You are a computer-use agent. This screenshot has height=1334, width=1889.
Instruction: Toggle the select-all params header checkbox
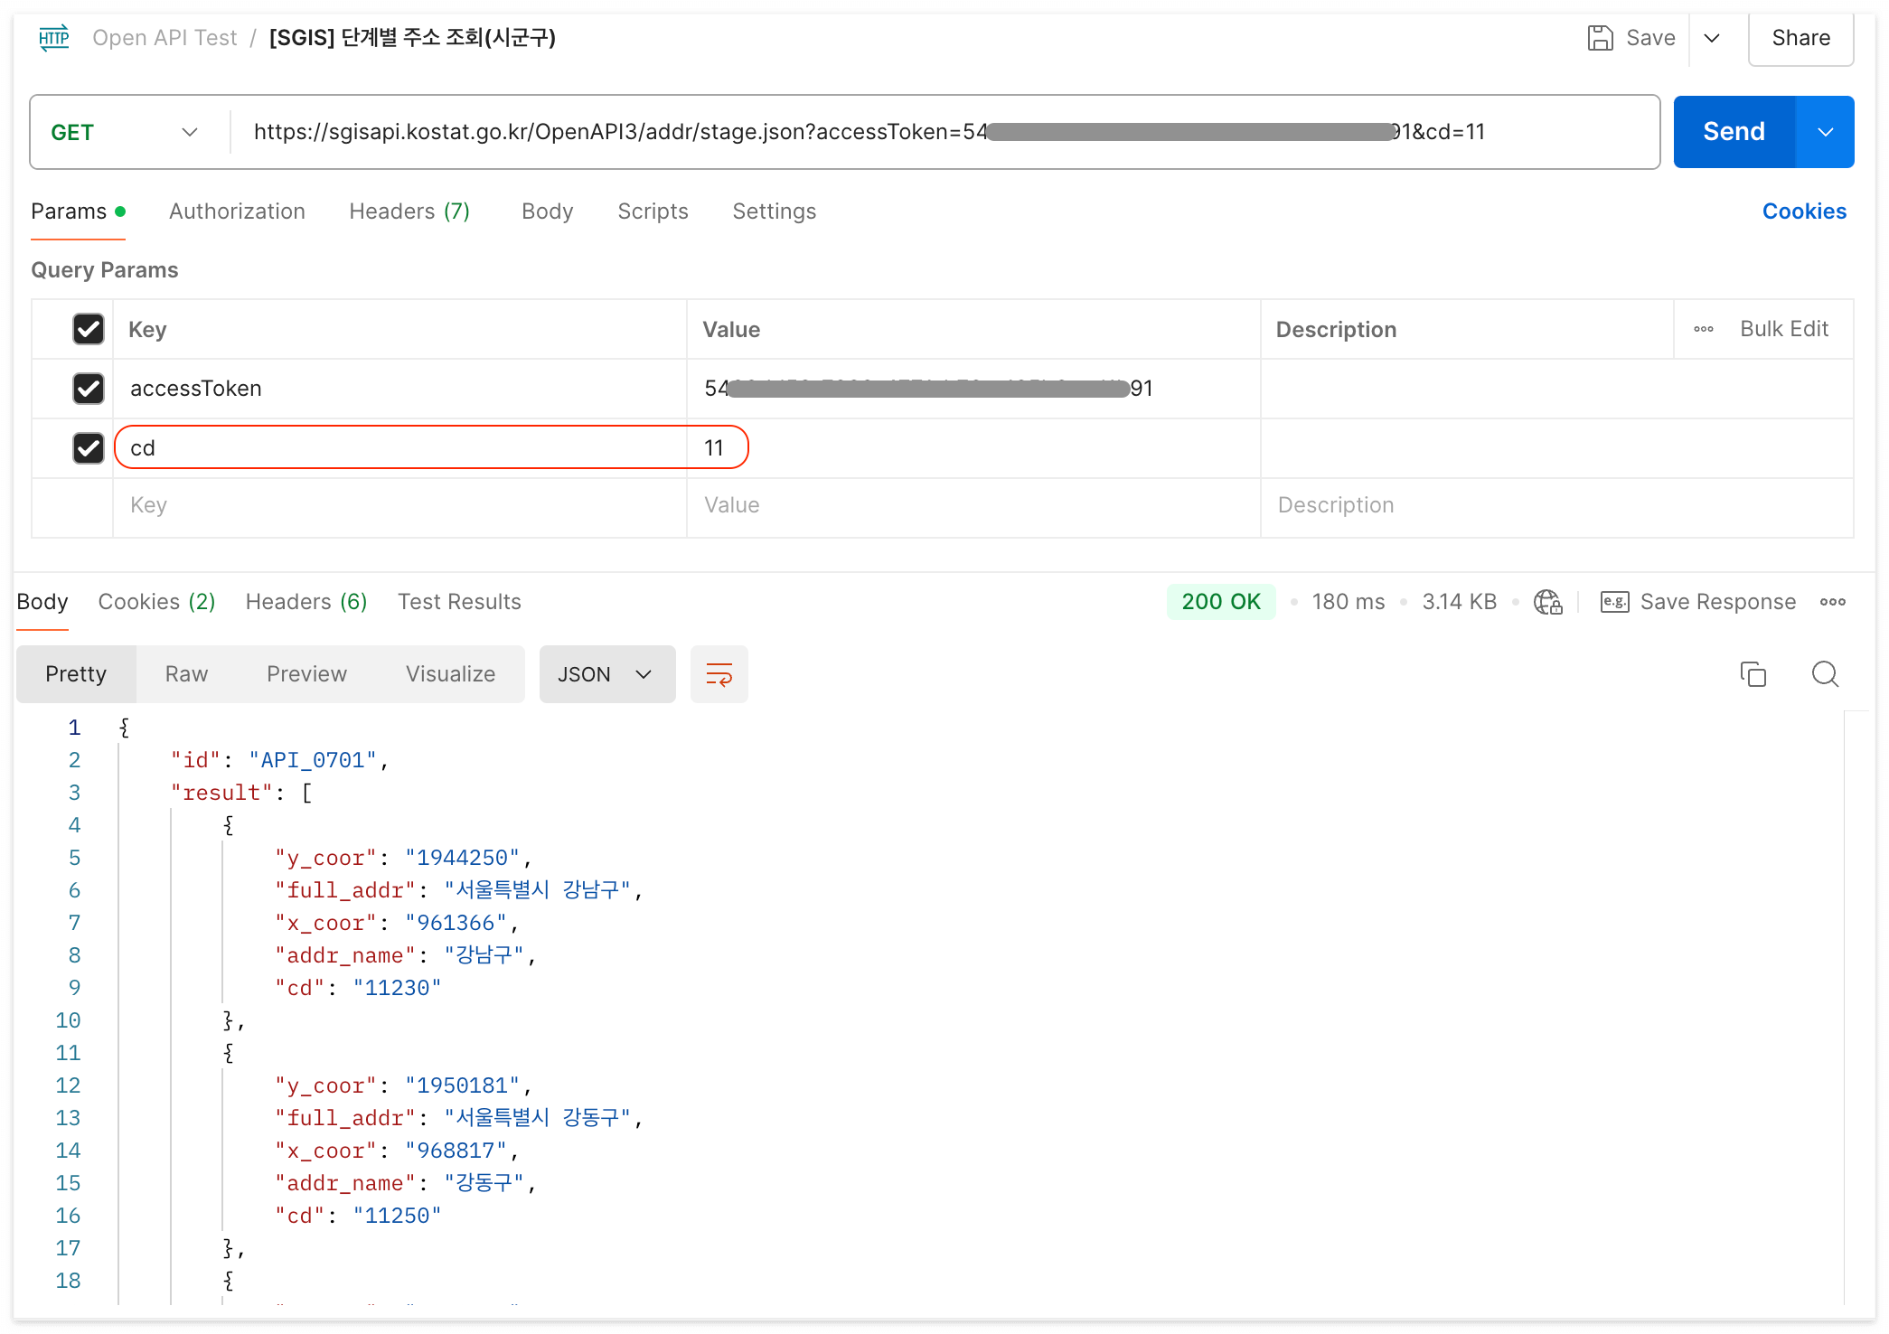pyautogui.click(x=89, y=329)
